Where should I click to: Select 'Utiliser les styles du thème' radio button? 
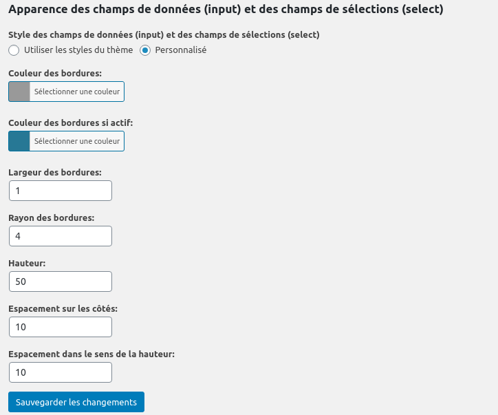point(14,50)
